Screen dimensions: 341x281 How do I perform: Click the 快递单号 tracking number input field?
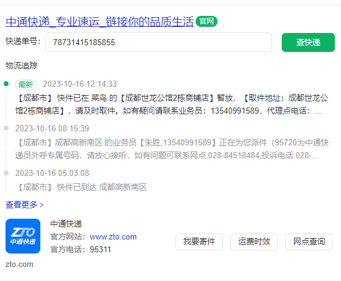coord(158,42)
